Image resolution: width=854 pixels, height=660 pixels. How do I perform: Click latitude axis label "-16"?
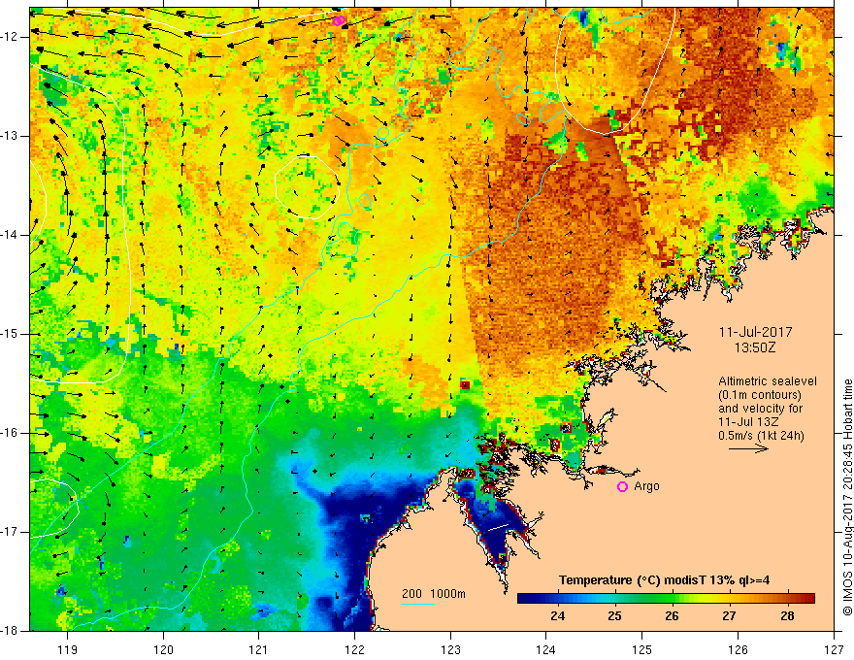click(11, 433)
